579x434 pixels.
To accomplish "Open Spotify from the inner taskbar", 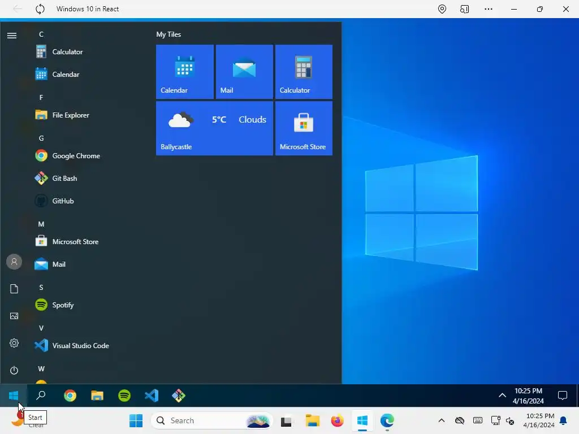I will pyautogui.click(x=124, y=396).
